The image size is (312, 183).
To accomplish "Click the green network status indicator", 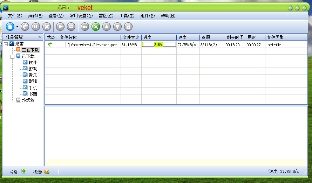I will click(x=24, y=171).
